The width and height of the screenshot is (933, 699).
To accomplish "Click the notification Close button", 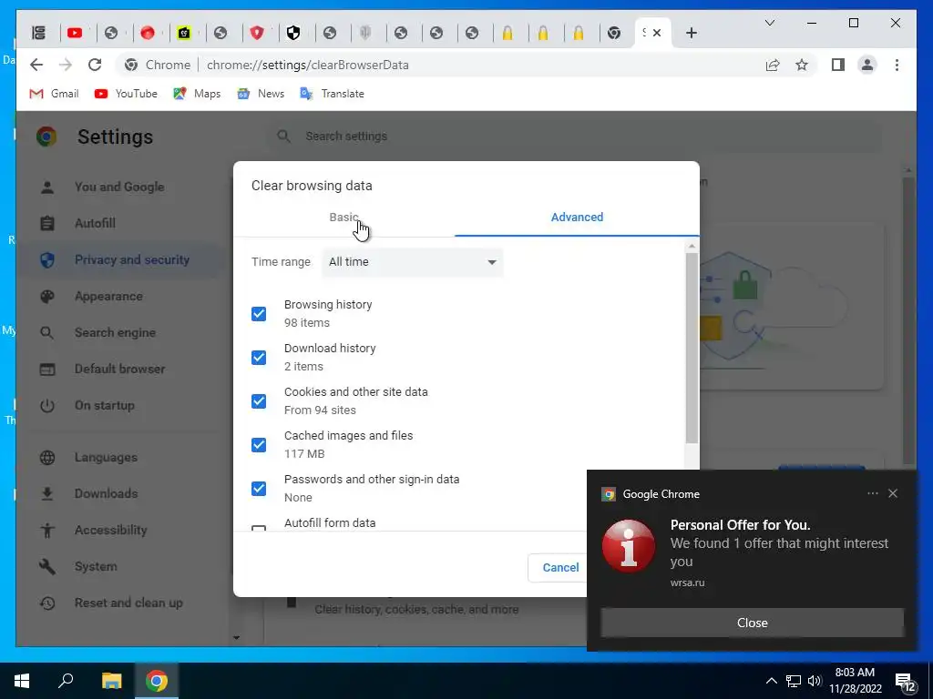I will point(752,623).
